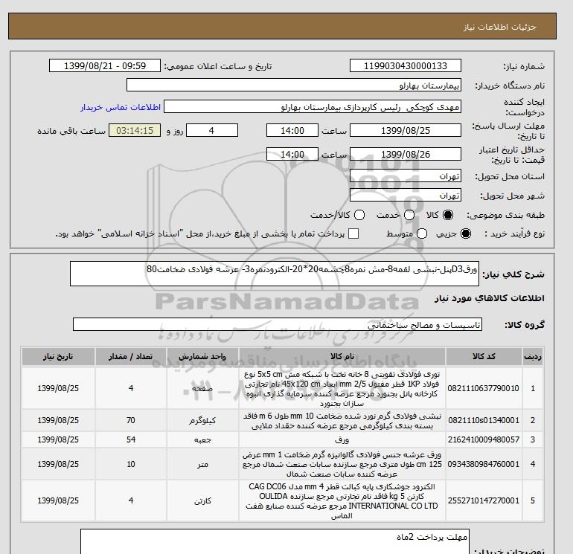Click item code 0821110637790010
This screenshot has width=573, height=554.
pos(484,388)
